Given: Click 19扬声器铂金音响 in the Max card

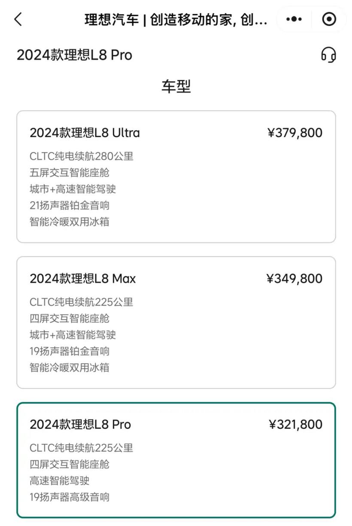Looking at the screenshot, I should point(70,351).
